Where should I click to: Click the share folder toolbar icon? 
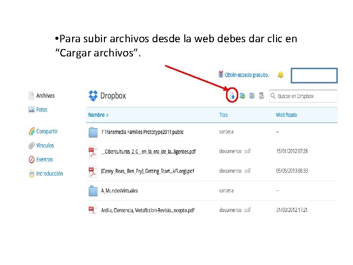[x=252, y=96]
